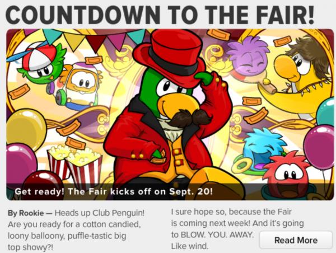
Task: Click the colorful pennant bunting flags
Action: 94,40
